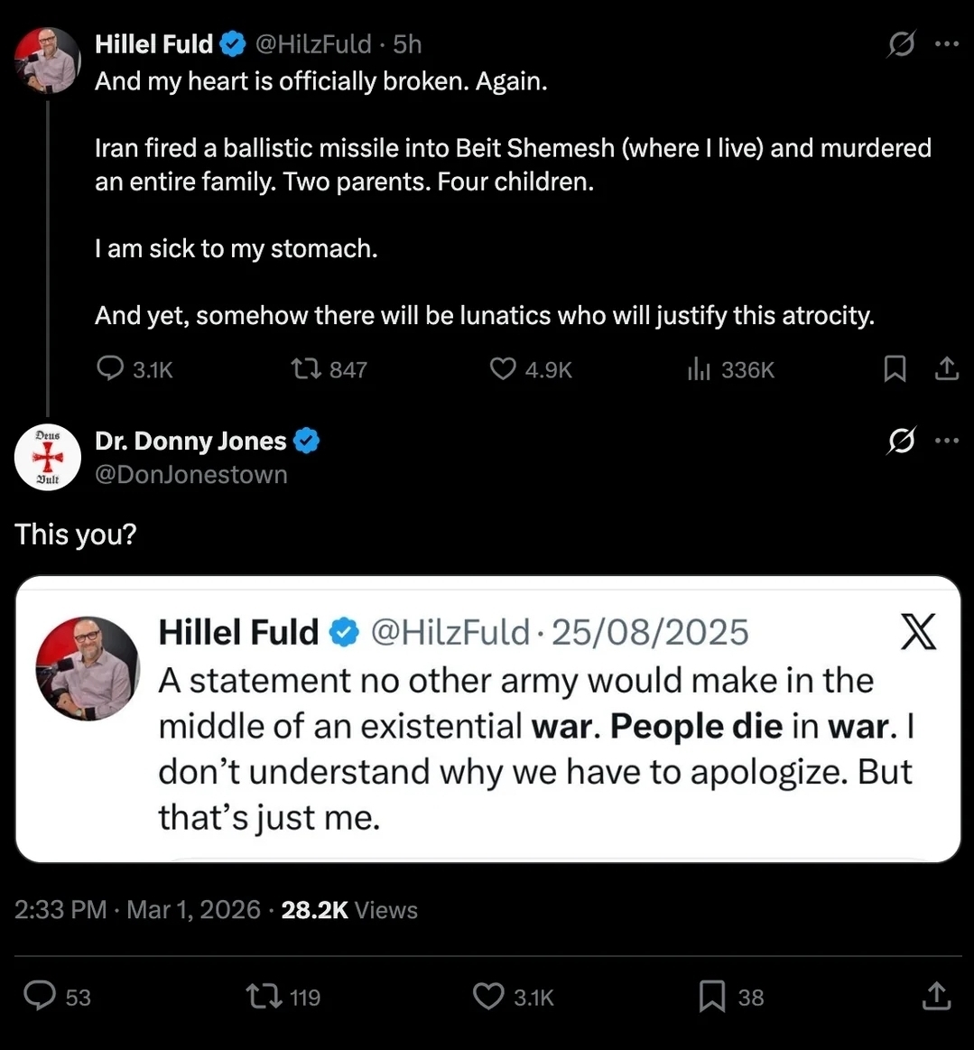Open the @DonJonestown profile handle

[x=191, y=475]
